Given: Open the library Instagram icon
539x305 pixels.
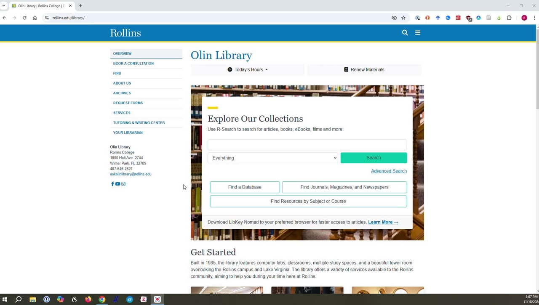Looking at the screenshot, I should [x=123, y=184].
